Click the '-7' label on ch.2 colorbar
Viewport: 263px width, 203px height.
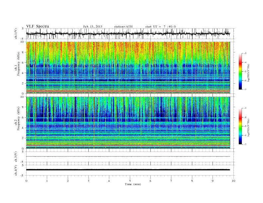coord(245,144)
